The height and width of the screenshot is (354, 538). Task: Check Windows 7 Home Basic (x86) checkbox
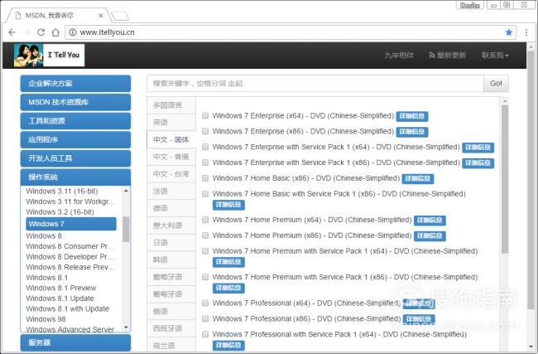205,178
